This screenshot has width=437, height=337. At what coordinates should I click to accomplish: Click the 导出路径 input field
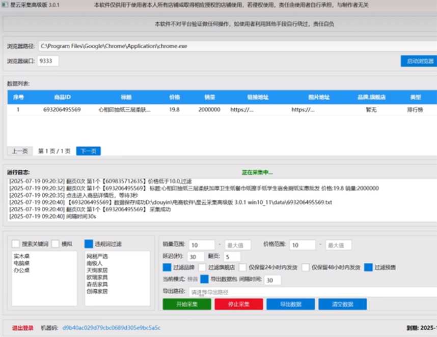click(x=311, y=292)
